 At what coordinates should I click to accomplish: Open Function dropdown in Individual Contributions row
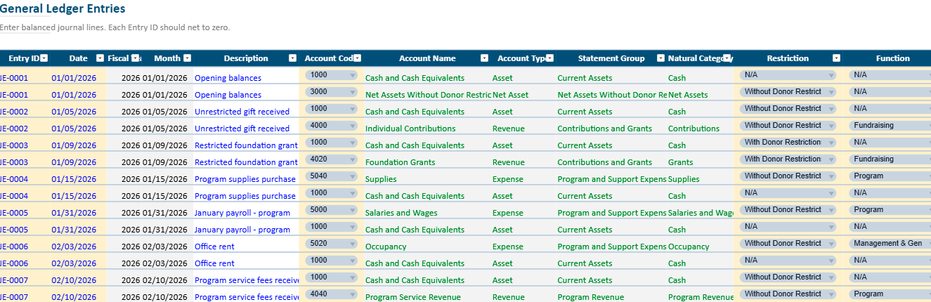[x=890, y=126]
